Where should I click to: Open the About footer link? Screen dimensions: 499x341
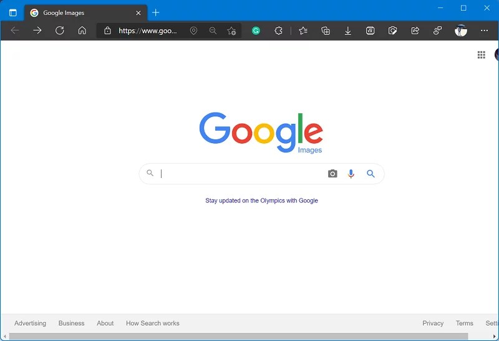(105, 323)
